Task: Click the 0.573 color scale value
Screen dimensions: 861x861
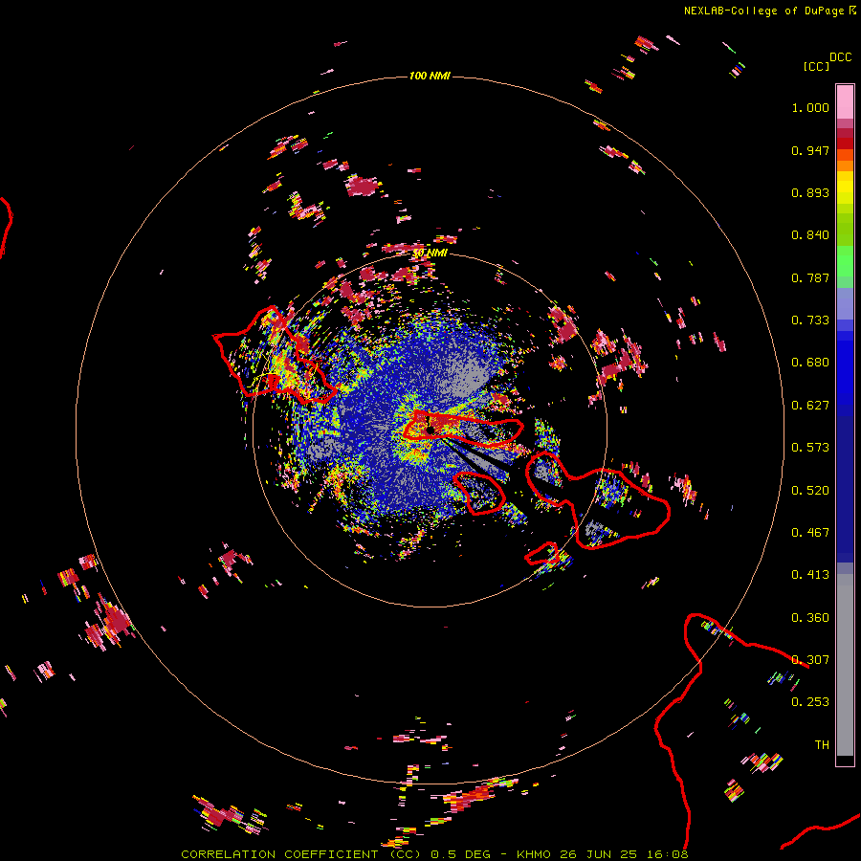Action: coord(810,448)
